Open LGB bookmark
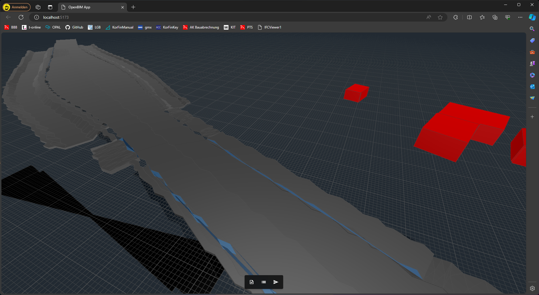539x295 pixels. (x=94, y=27)
